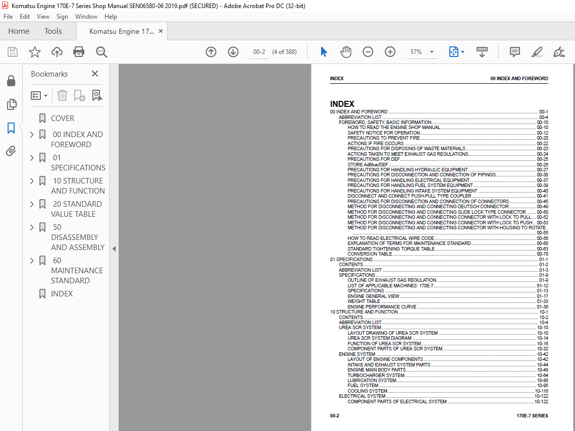Go to previous page arrow

pyautogui.click(x=211, y=52)
